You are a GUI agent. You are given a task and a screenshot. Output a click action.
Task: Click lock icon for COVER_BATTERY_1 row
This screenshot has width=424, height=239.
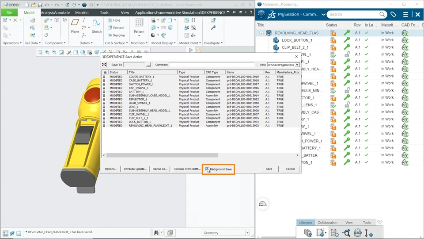tap(104, 77)
